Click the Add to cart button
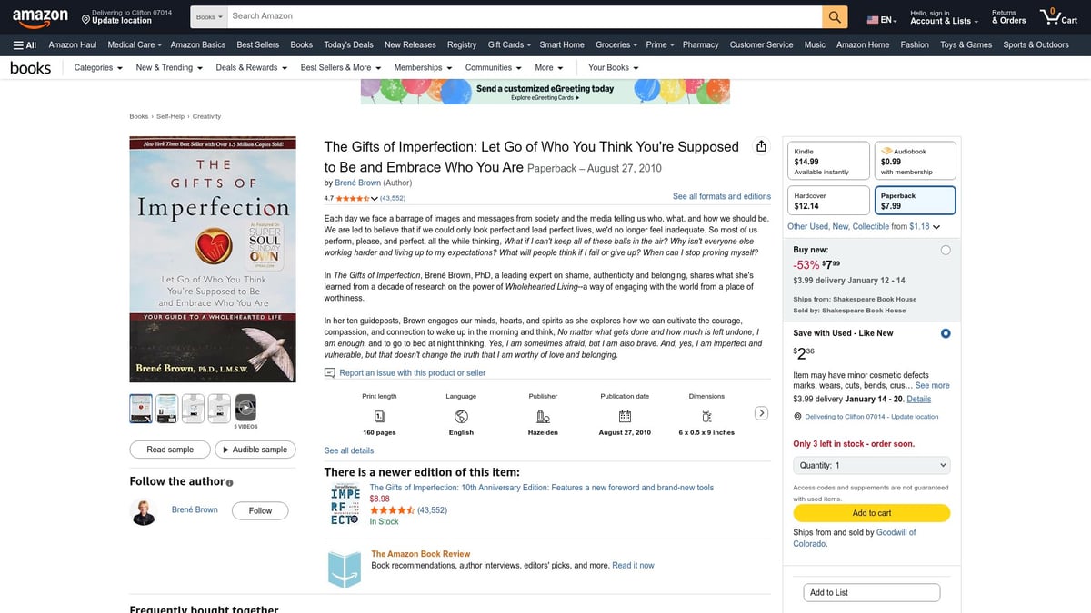Image resolution: width=1091 pixels, height=613 pixels. tap(871, 512)
